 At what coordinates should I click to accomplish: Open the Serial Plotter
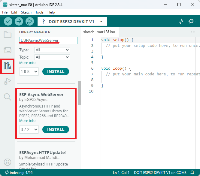(181, 21)
